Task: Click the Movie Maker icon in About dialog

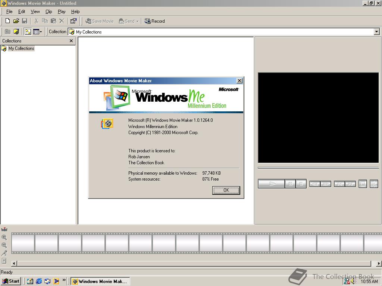Action: coord(107,124)
